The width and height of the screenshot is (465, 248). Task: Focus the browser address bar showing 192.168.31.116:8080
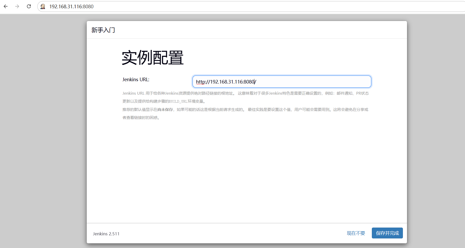[251, 6]
